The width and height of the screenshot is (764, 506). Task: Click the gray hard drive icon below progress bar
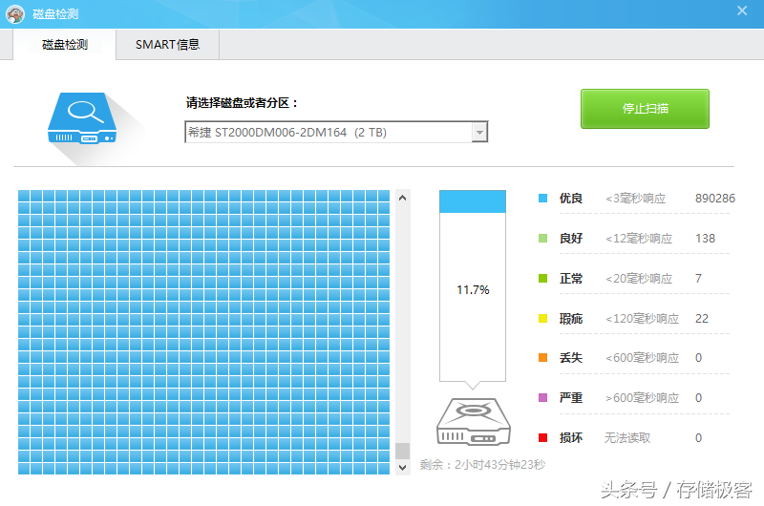tap(473, 422)
